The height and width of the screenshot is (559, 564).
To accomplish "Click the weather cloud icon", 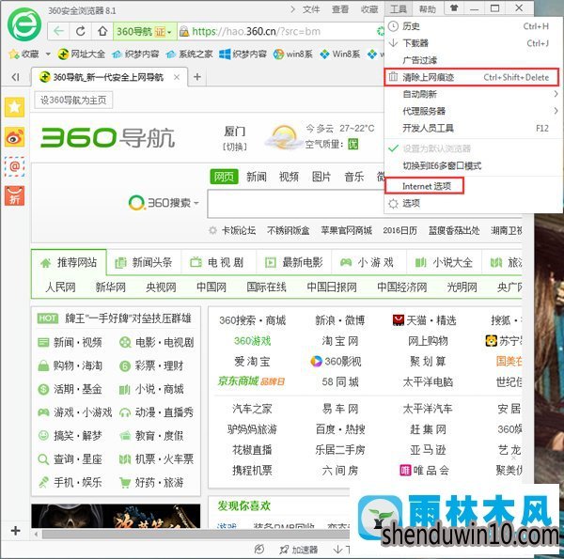I will pyautogui.click(x=284, y=137).
